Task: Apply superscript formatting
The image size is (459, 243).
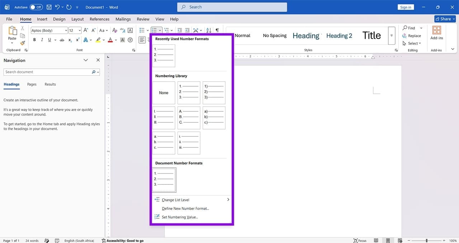Action: (77, 40)
